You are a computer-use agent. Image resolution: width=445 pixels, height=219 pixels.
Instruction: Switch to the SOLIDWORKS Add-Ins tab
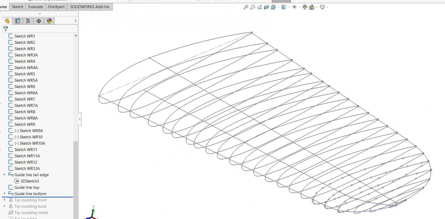point(90,7)
